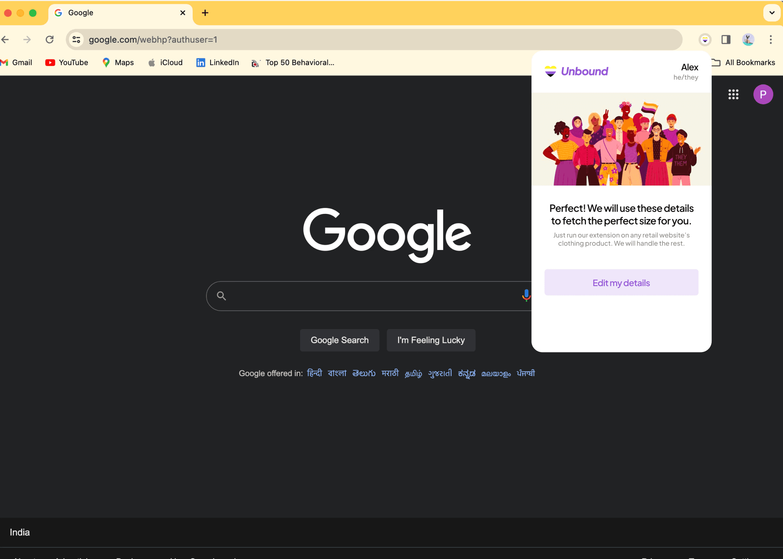Open Chrome profile avatar menu
783x559 pixels.
pyautogui.click(x=748, y=39)
